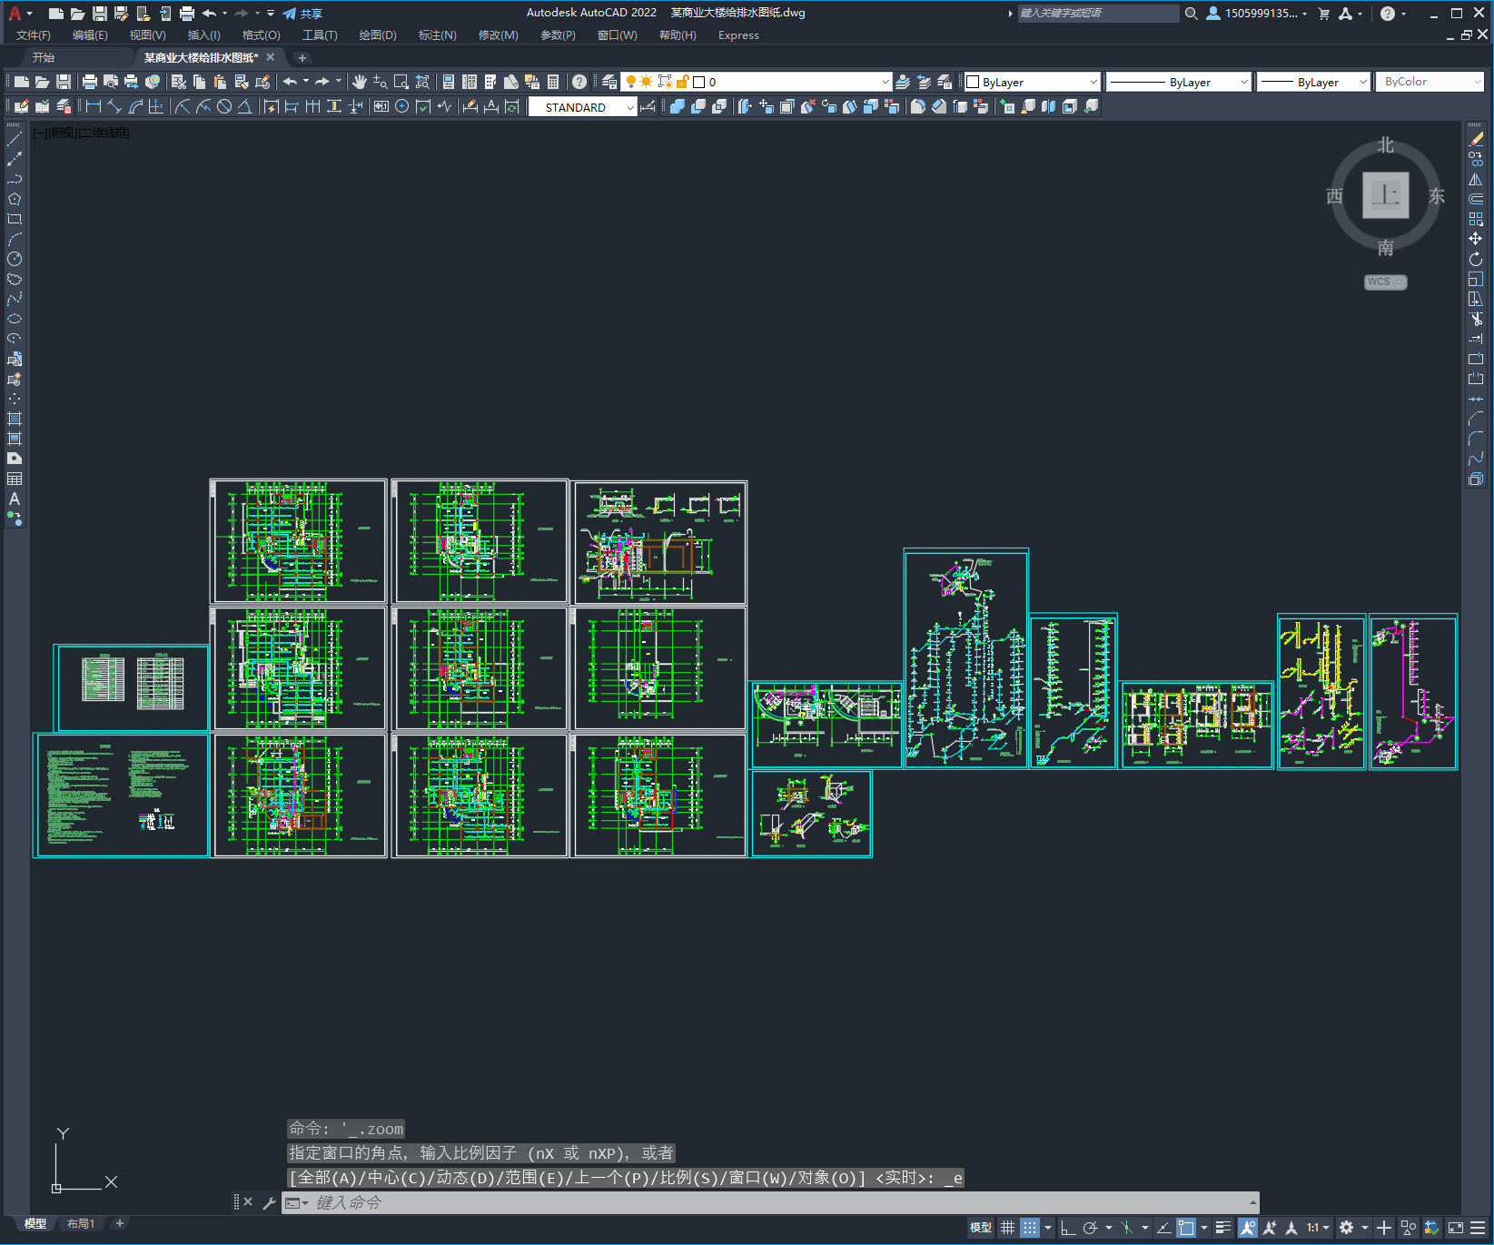Open the 绘图(D) menu
Screen dimensions: 1494x1245
click(378, 35)
